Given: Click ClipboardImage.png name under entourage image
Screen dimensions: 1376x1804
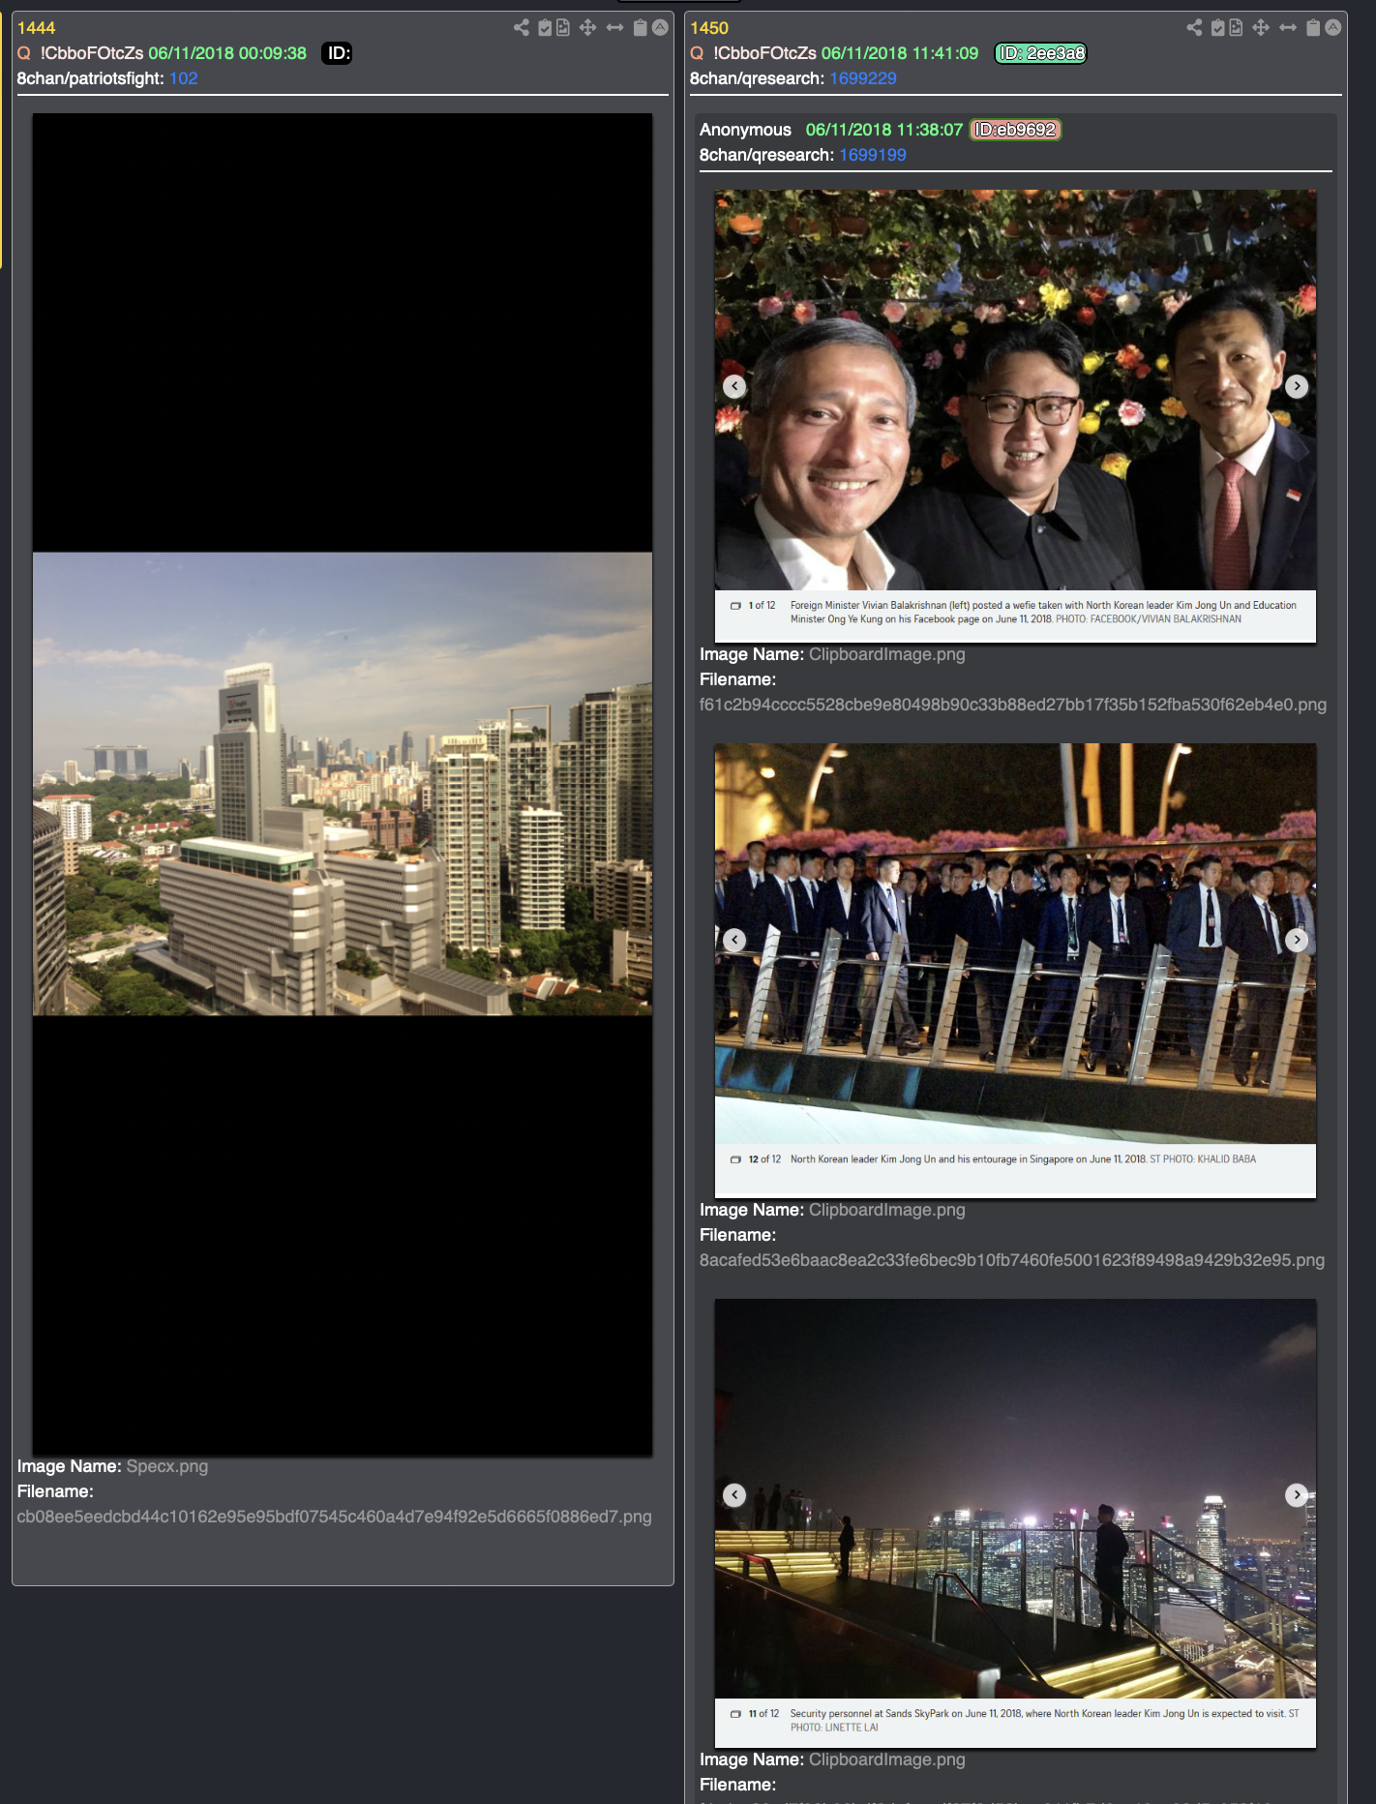Looking at the screenshot, I should [887, 1210].
